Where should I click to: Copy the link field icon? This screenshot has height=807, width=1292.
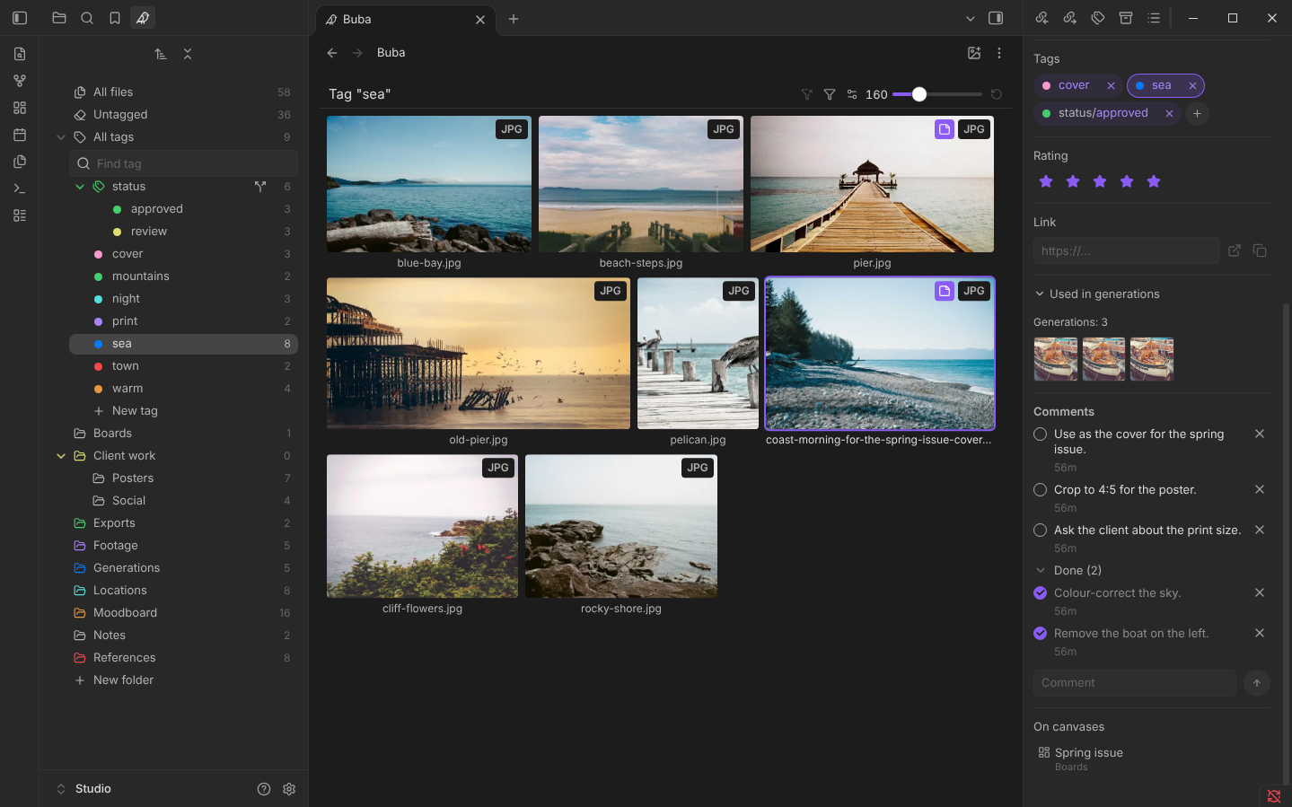(x=1260, y=250)
